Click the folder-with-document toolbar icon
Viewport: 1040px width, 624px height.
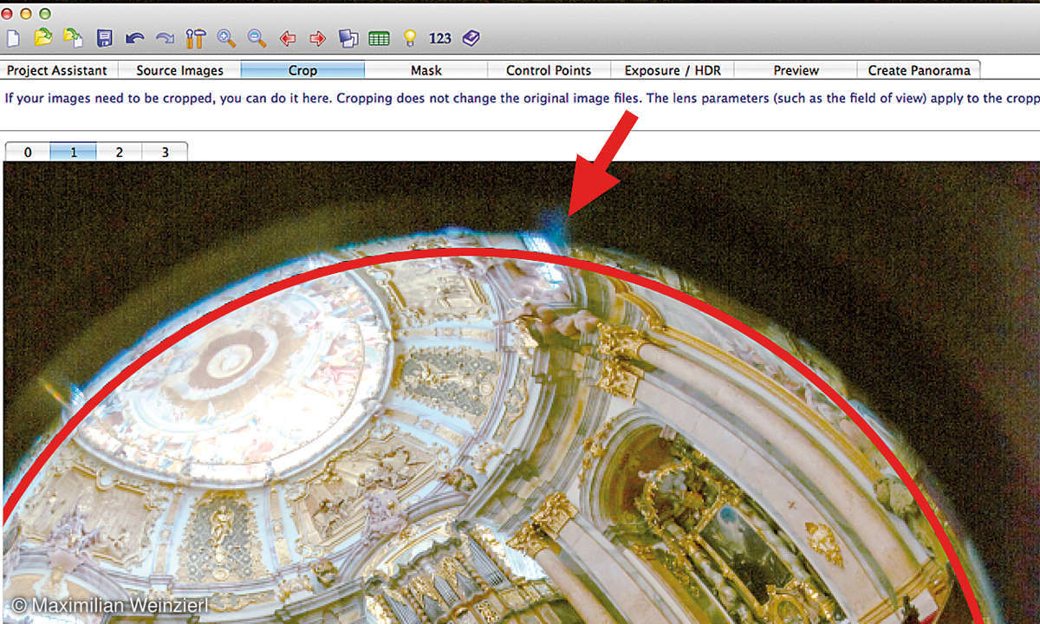tap(74, 37)
